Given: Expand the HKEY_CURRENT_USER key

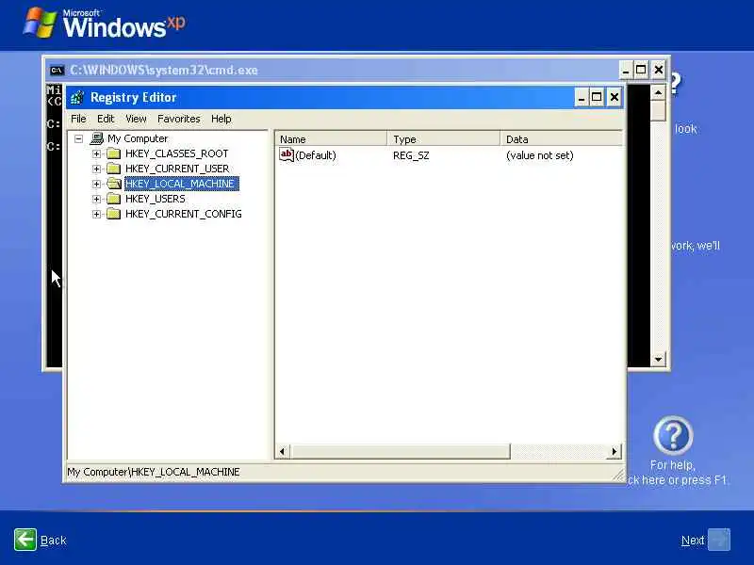Looking at the screenshot, I should [x=97, y=169].
